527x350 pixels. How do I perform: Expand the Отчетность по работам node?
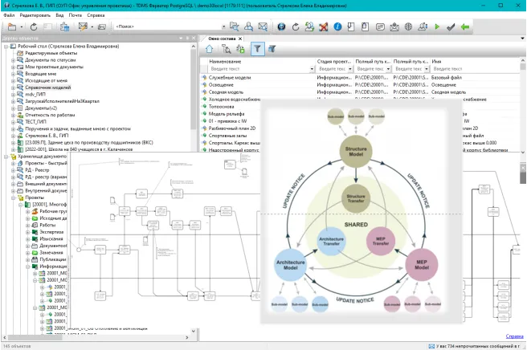[13, 115]
